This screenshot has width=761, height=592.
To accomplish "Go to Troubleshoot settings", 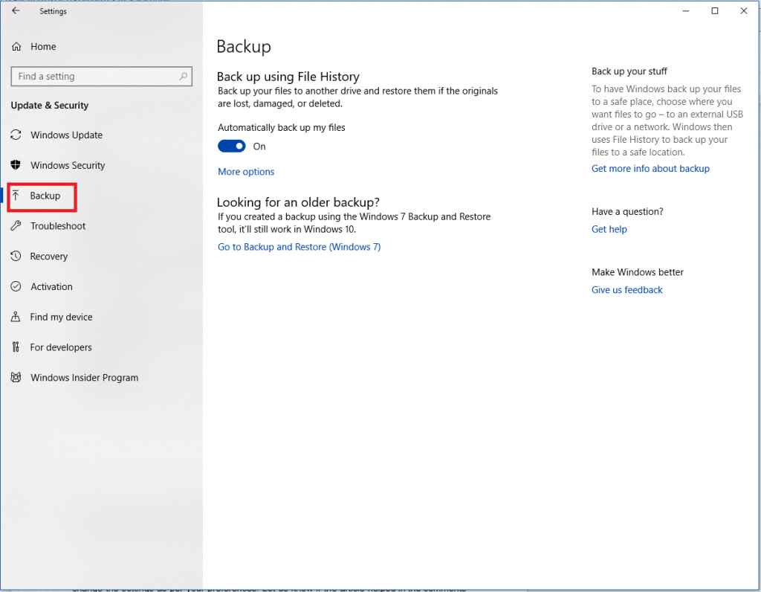I will [58, 226].
